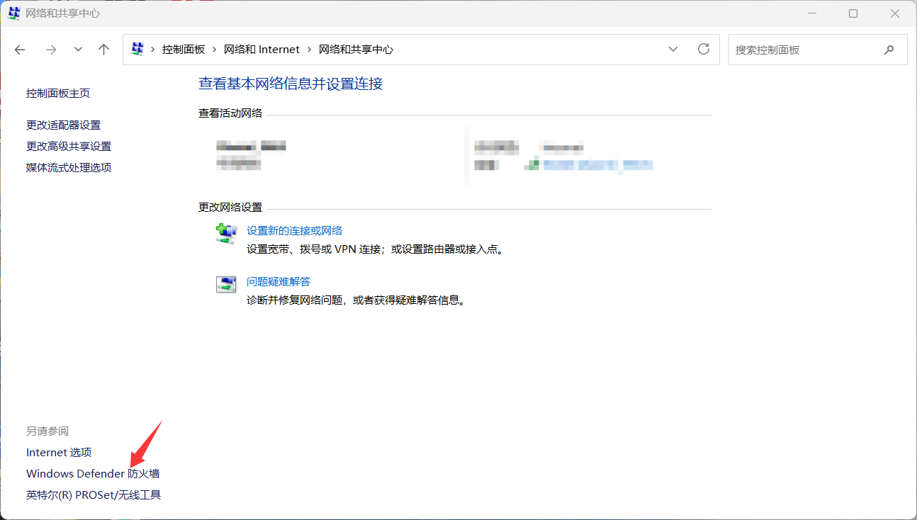
Task: Open 设置新的连接或网络
Action: [x=295, y=230]
